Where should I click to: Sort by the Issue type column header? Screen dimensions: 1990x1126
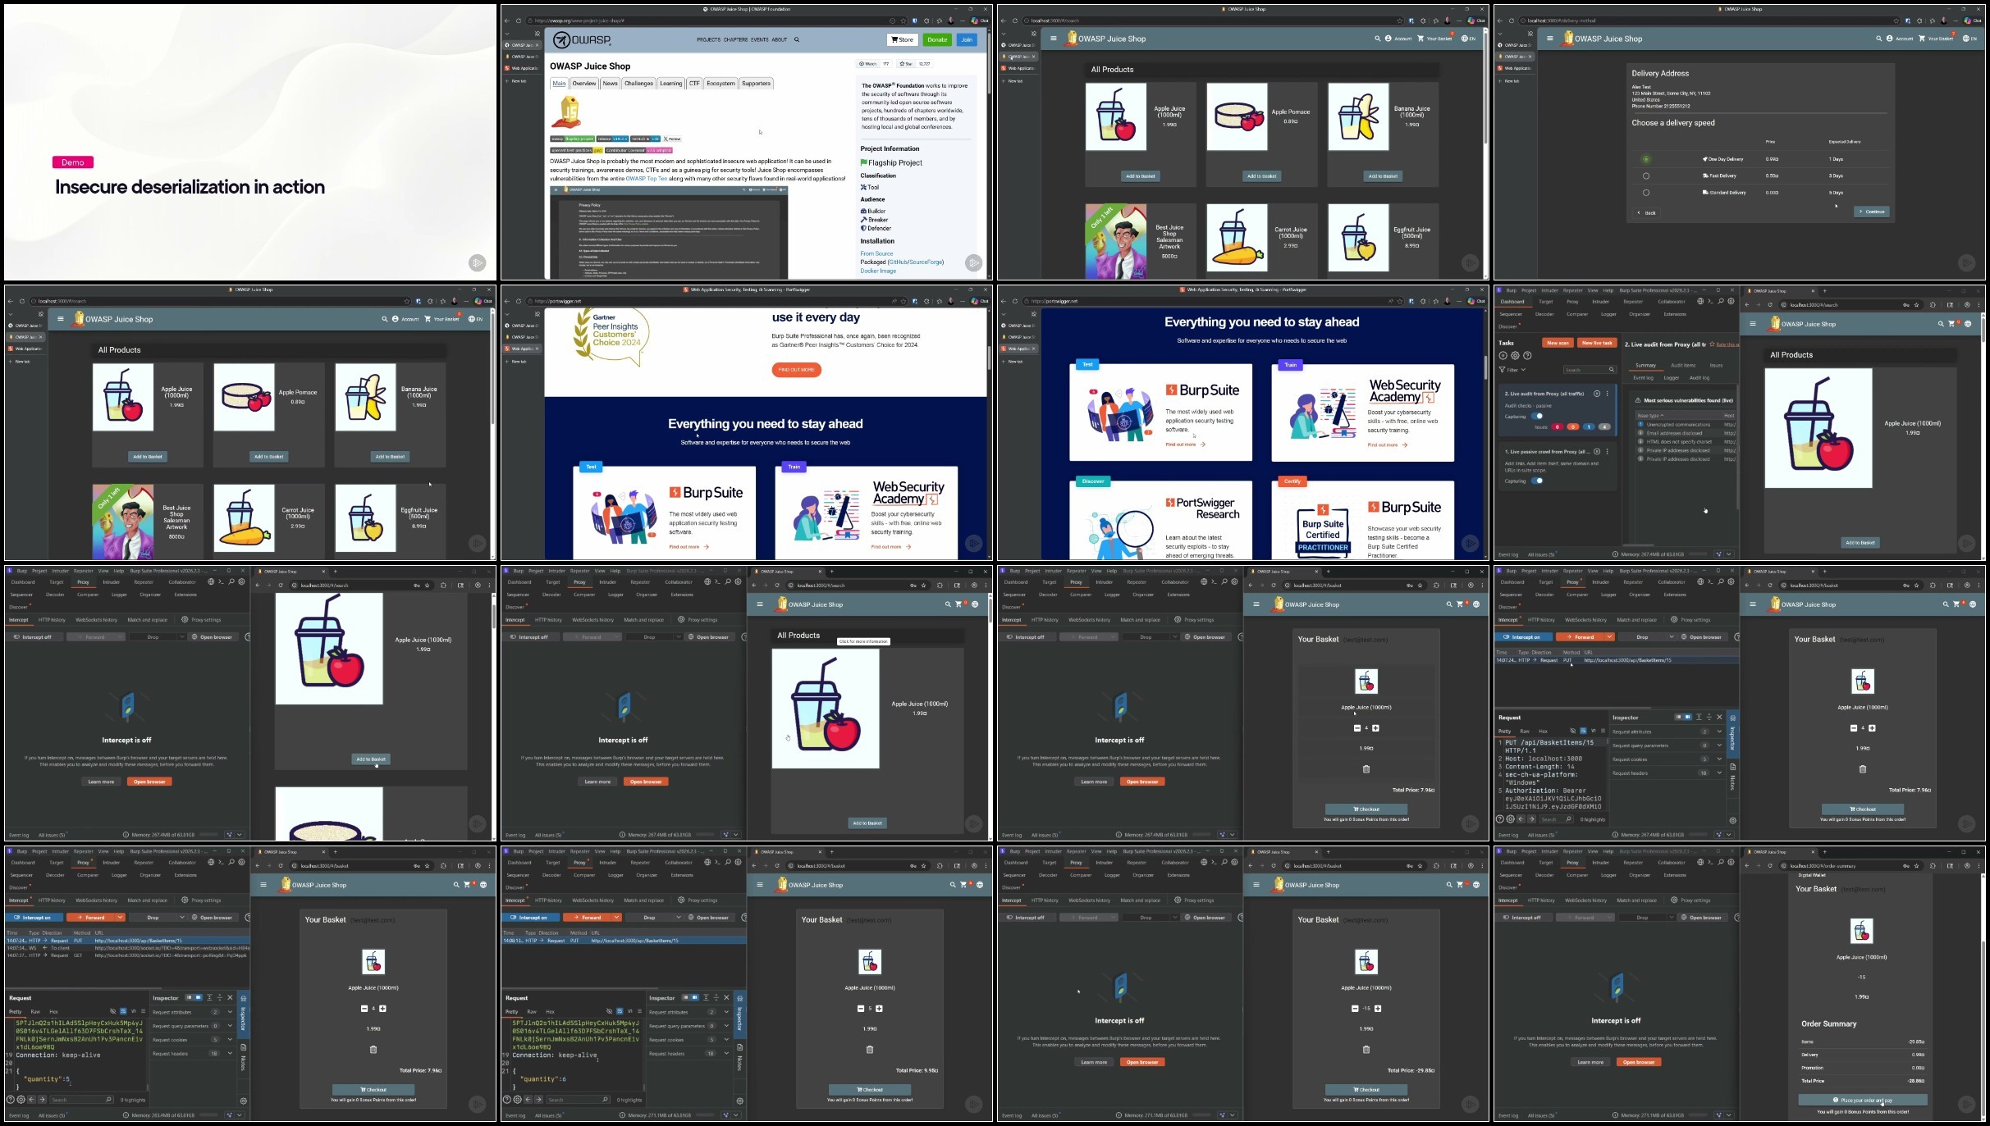(1649, 416)
